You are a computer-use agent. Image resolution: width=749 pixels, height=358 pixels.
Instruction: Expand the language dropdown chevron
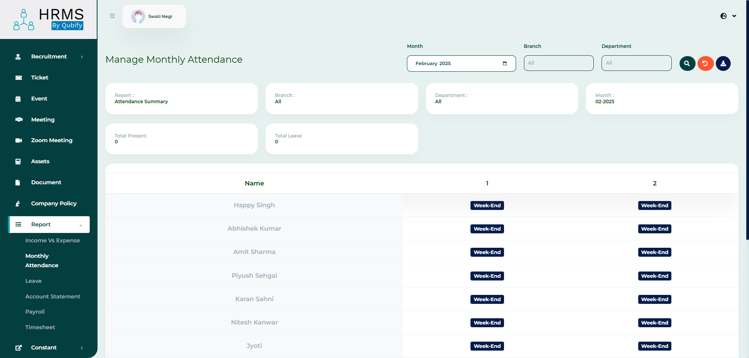[x=734, y=16]
